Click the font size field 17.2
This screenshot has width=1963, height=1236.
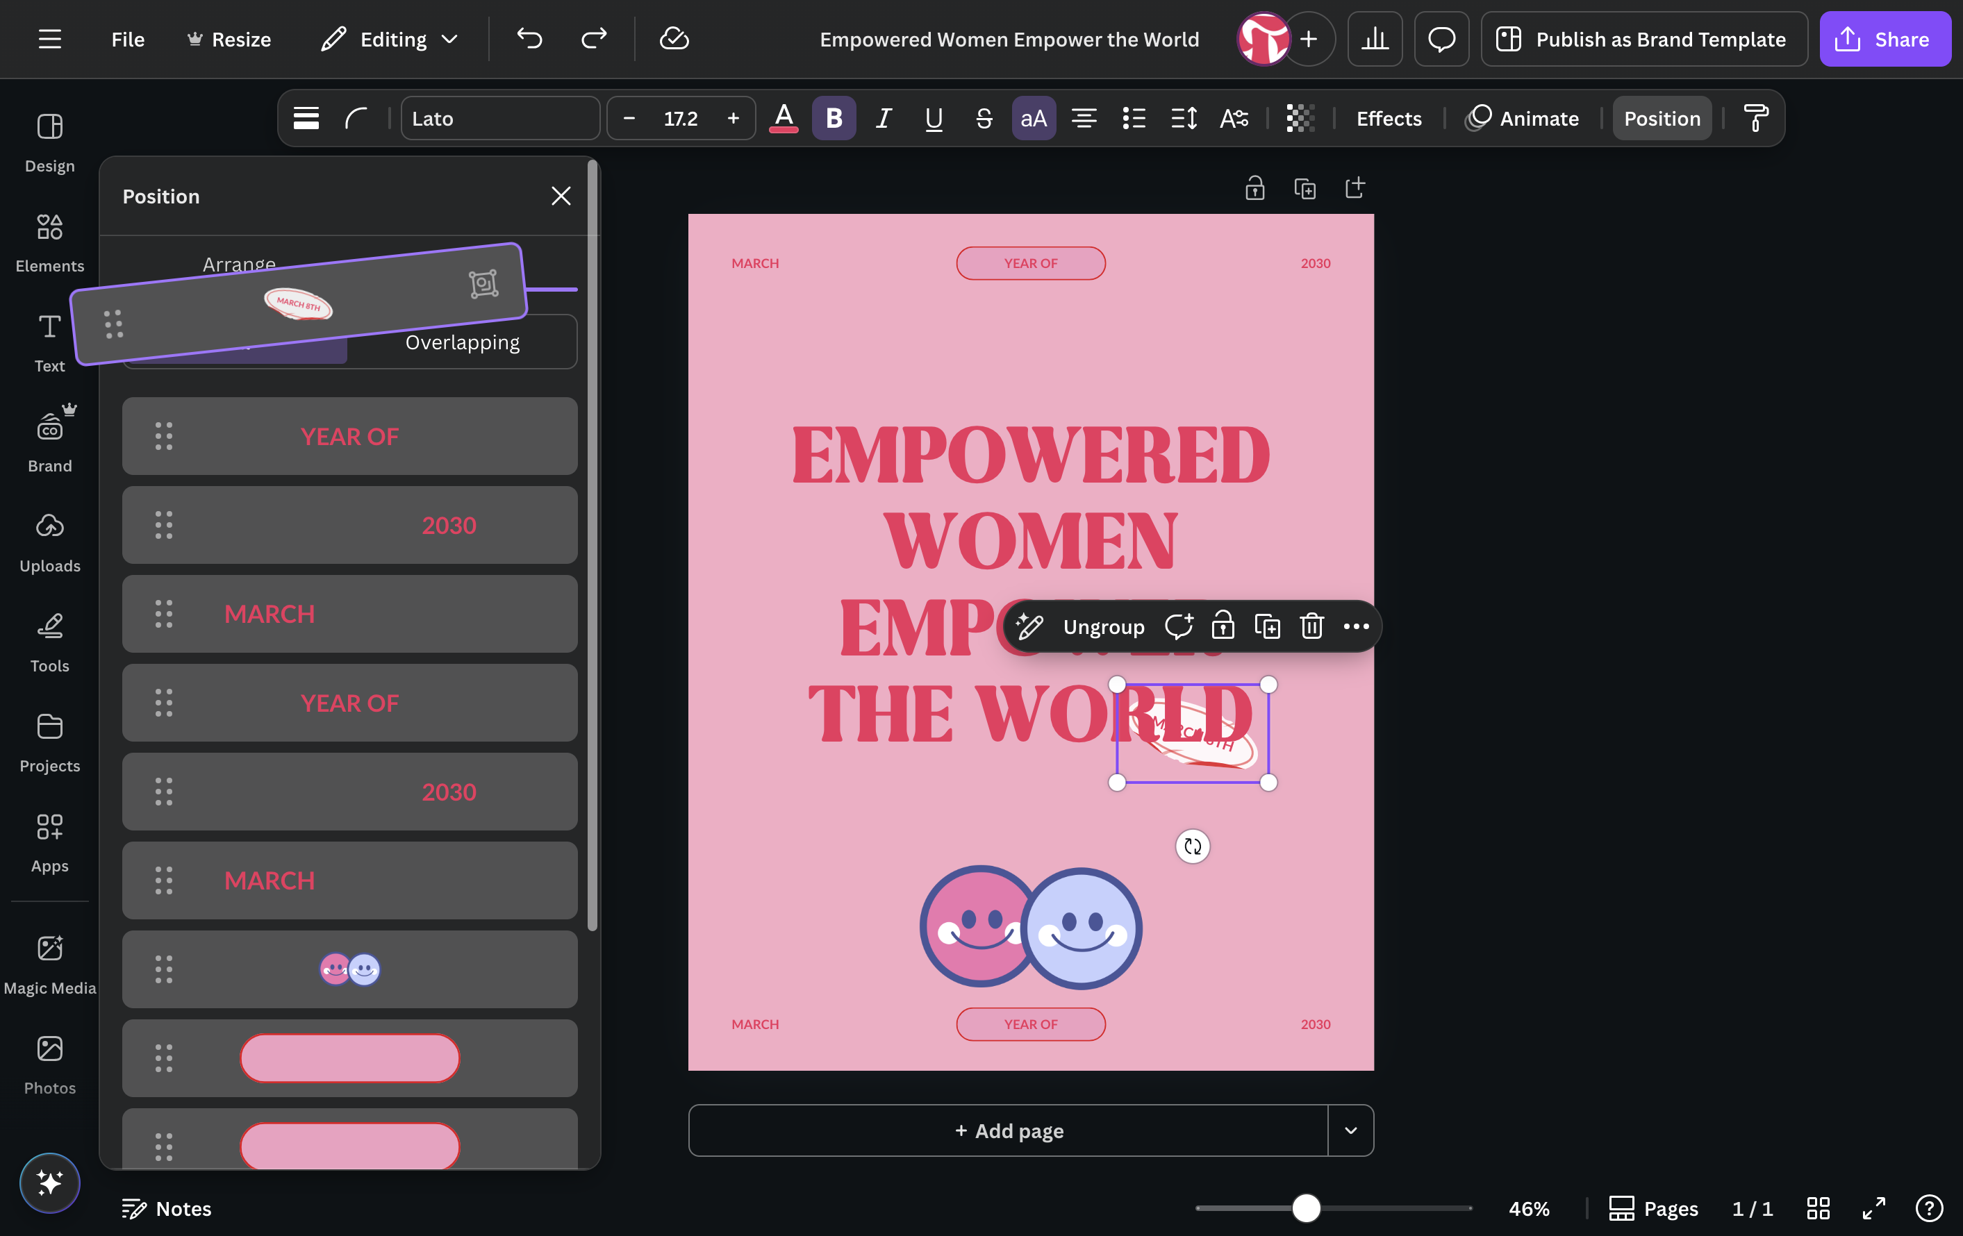point(681,118)
